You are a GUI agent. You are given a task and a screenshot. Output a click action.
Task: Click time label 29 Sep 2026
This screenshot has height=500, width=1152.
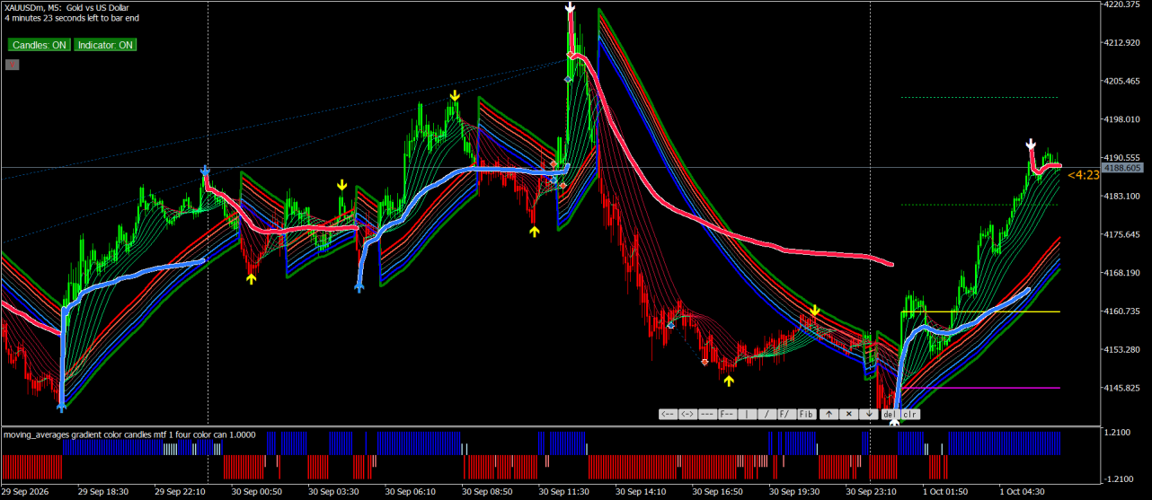pos(25,492)
